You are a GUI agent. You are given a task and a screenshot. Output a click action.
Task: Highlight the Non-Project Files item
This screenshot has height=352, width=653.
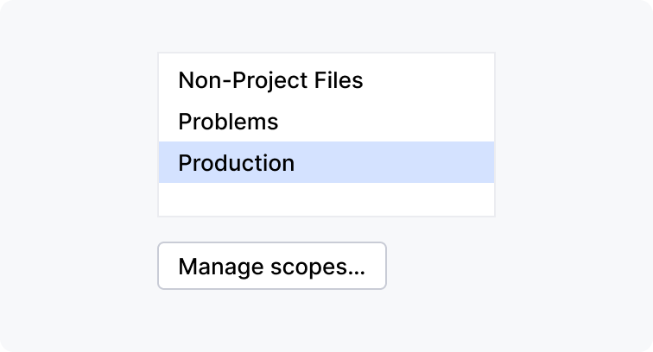coord(270,80)
